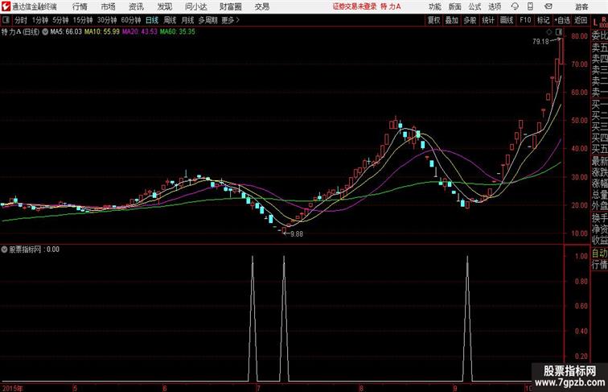
Task: Click the MA5: 66.03 label
Action: [x=66, y=32]
